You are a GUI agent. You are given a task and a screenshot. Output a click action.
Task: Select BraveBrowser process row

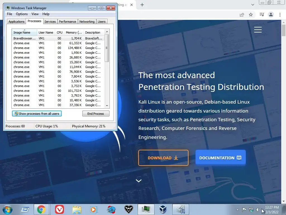coord(58,38)
